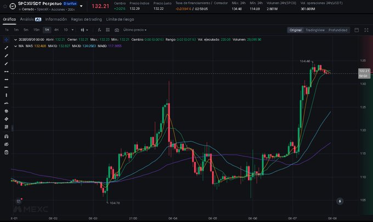
Task: Click the MA5 value 132.406
Action: 40,46
